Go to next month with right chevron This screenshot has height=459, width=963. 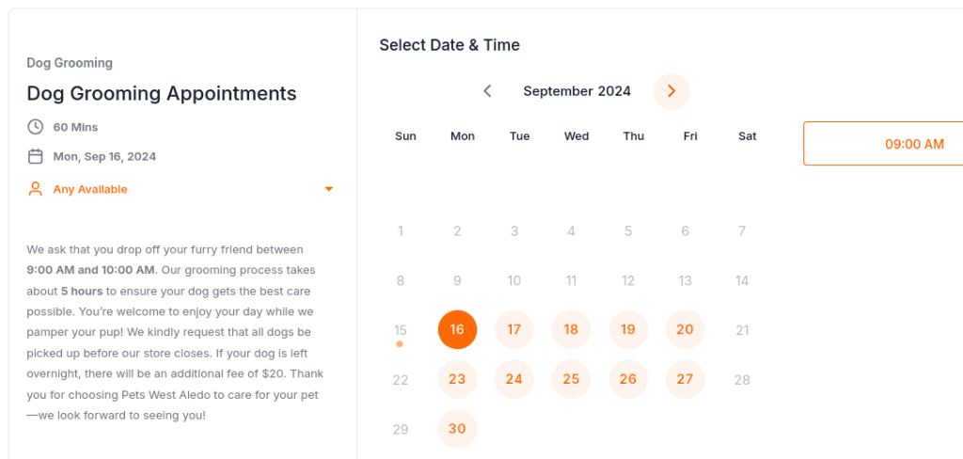[671, 91]
